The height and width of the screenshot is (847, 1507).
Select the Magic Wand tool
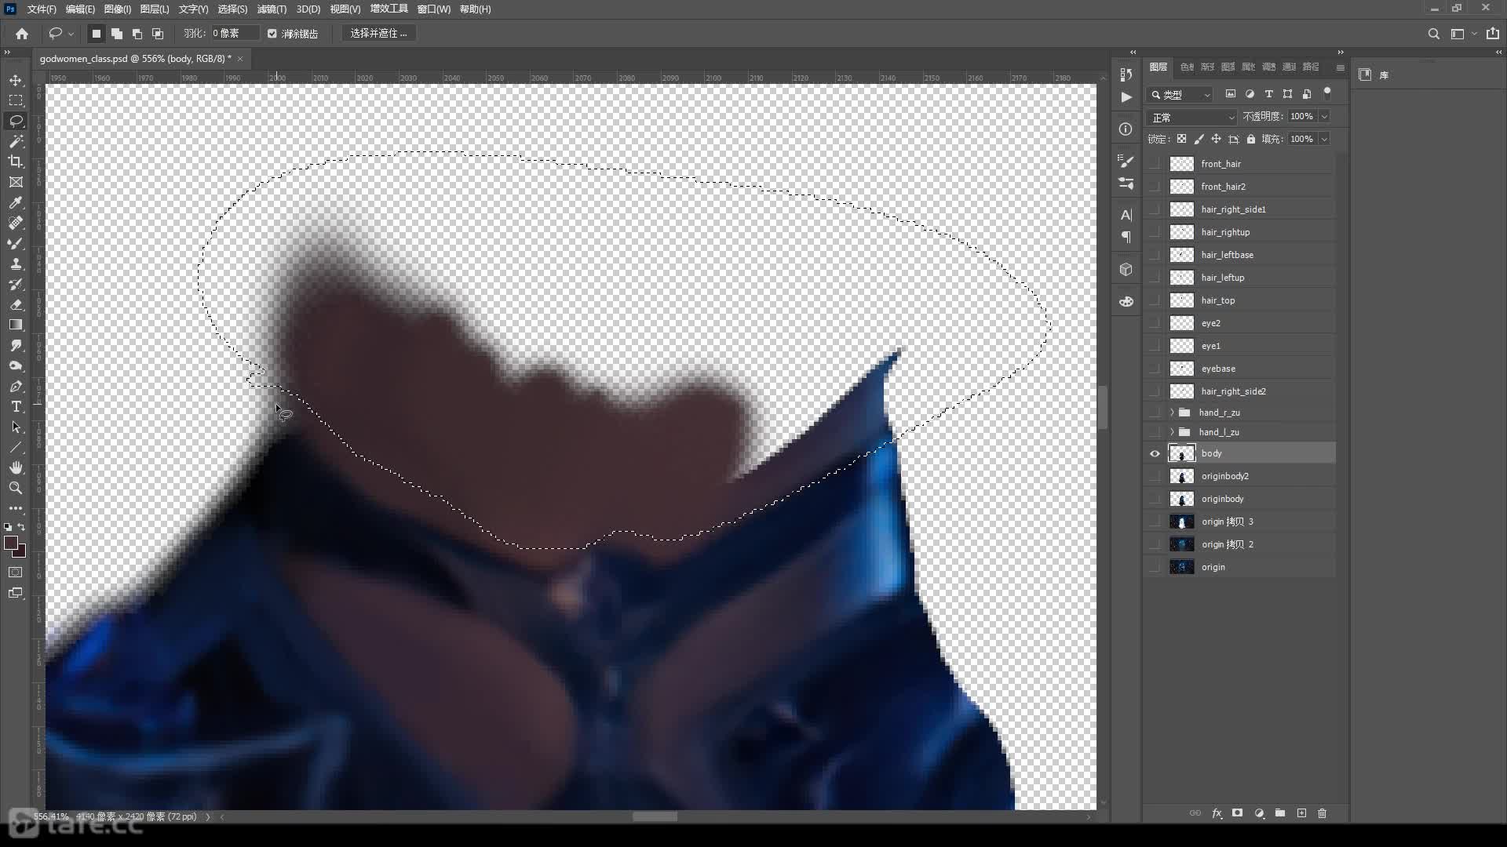pyautogui.click(x=16, y=141)
